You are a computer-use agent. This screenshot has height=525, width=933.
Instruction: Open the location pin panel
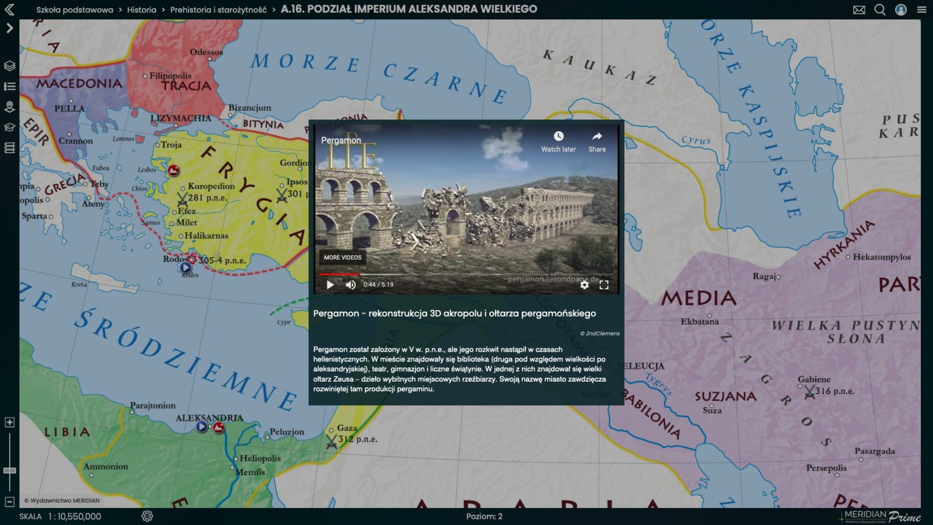(9, 107)
